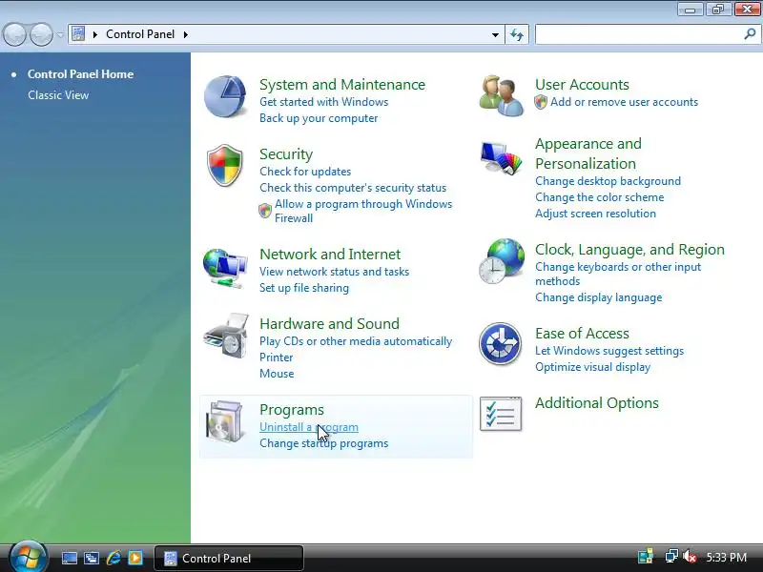Open Network and Internet heading
Screen dimensions: 763x572
330,255
